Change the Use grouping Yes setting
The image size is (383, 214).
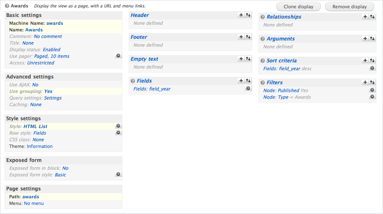point(48,91)
